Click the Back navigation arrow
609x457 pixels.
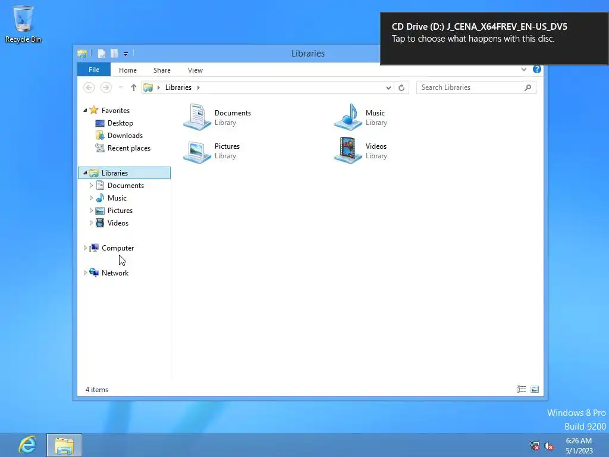[89, 88]
